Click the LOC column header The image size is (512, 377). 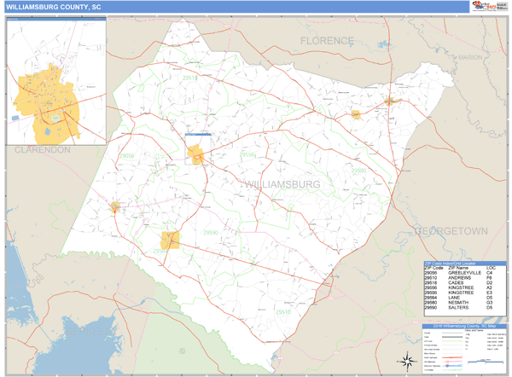pos(491,268)
